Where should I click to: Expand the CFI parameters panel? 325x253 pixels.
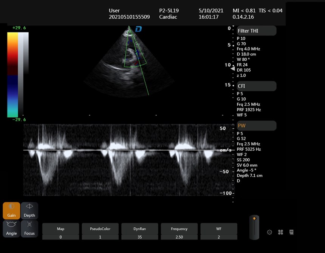[x=256, y=86]
